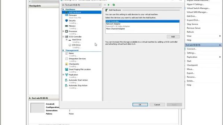This screenshot has width=223, height=125.
Task: Click Settings in Actions pane
Action: [x=191, y=53]
